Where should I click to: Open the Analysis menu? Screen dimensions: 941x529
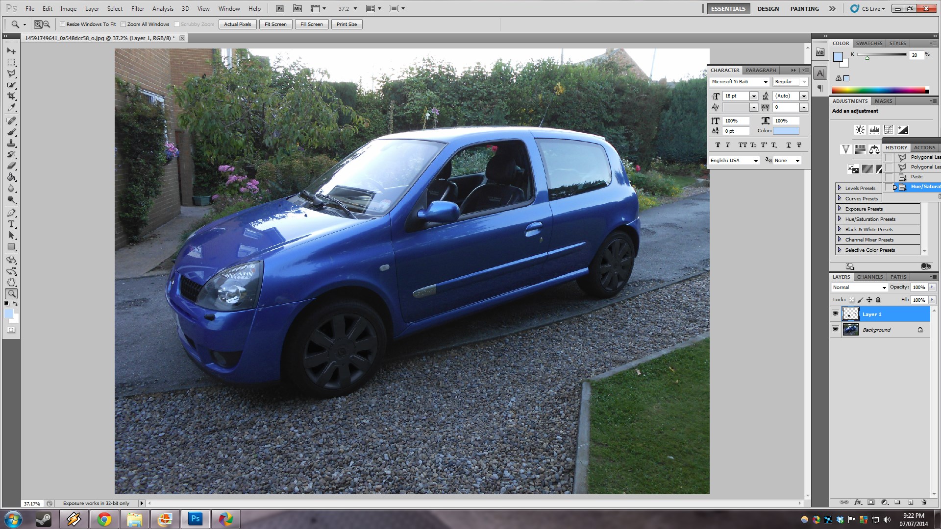163,9
